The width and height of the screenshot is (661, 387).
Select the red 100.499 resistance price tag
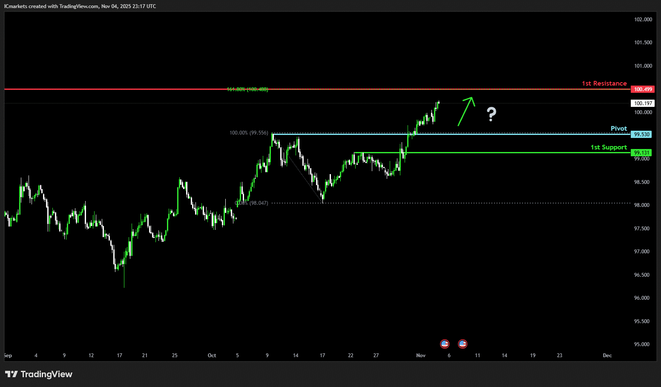click(642, 89)
